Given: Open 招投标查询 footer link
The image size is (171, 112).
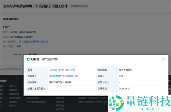Looking at the screenshot, I should click(x=14, y=94).
